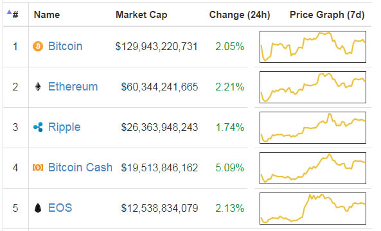Sort by the Name column header

point(47,15)
